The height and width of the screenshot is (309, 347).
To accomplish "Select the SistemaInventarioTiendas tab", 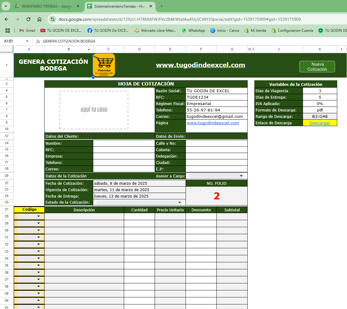I will [x=119, y=6].
